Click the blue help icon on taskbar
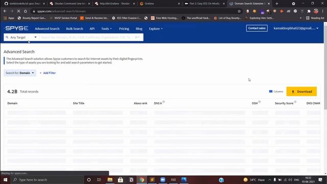Image resolution: width=327 pixels, height=184 pixels. pyautogui.click(x=221, y=180)
